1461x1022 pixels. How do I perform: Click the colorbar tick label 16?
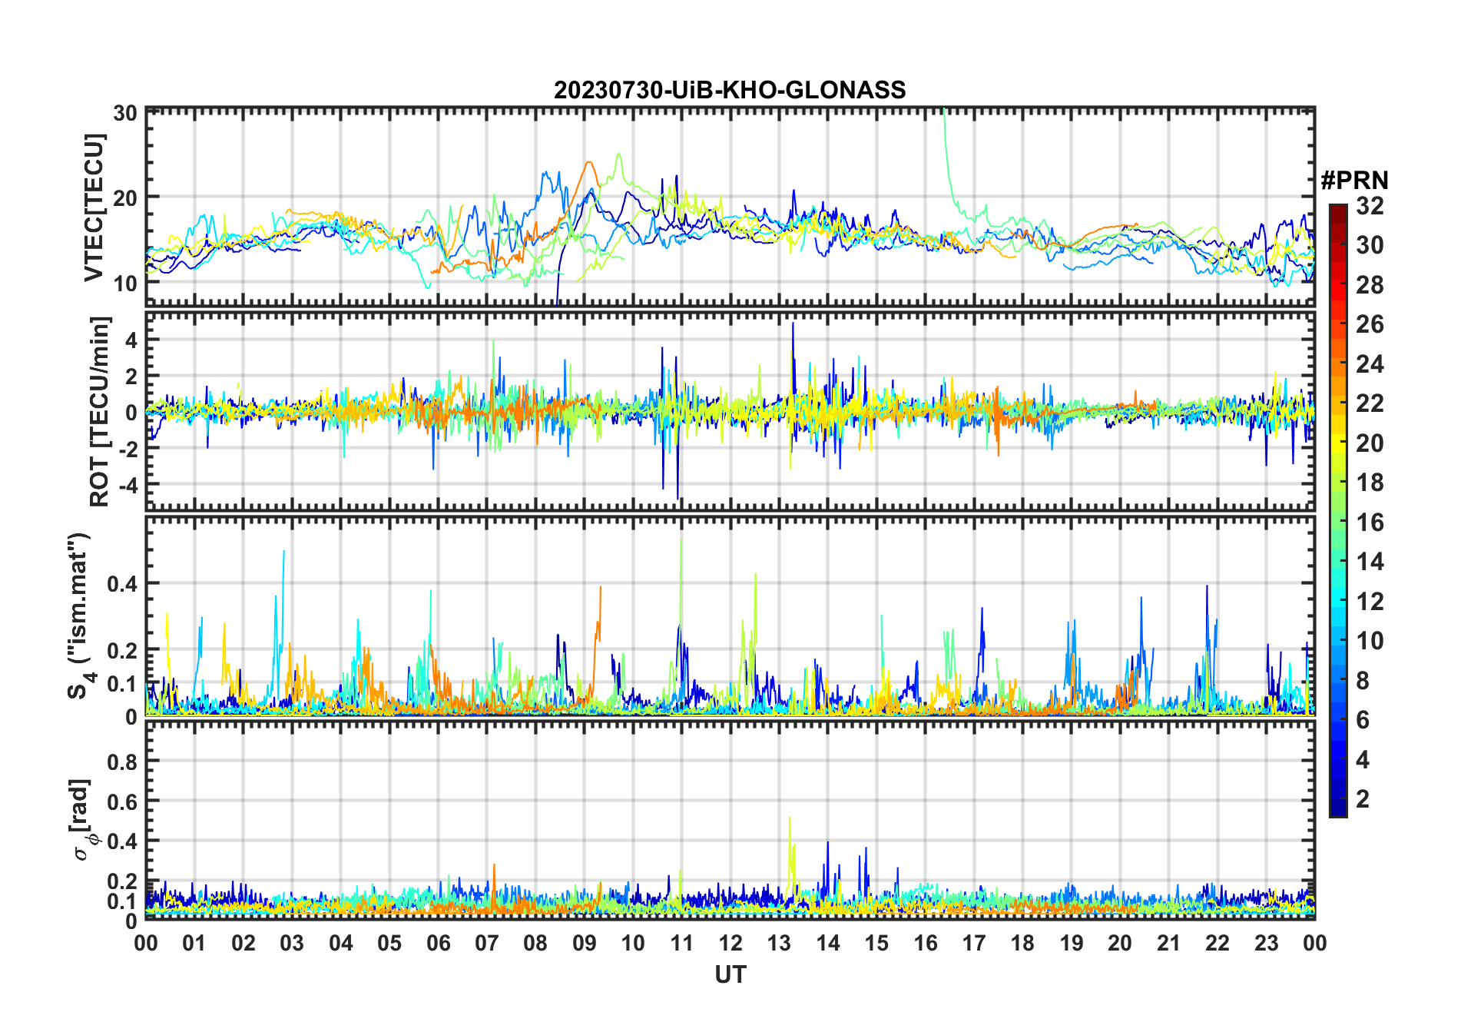[x=1370, y=523]
